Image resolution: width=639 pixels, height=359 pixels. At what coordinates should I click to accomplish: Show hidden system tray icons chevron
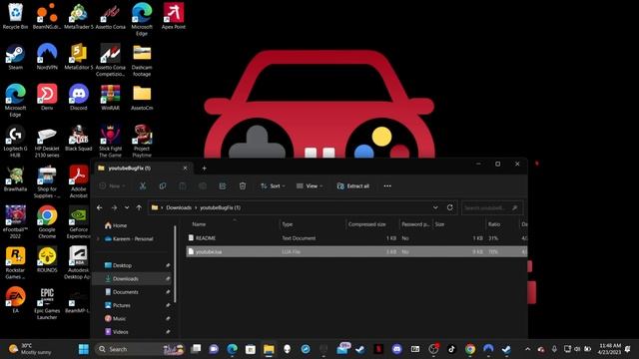pyautogui.click(x=528, y=349)
